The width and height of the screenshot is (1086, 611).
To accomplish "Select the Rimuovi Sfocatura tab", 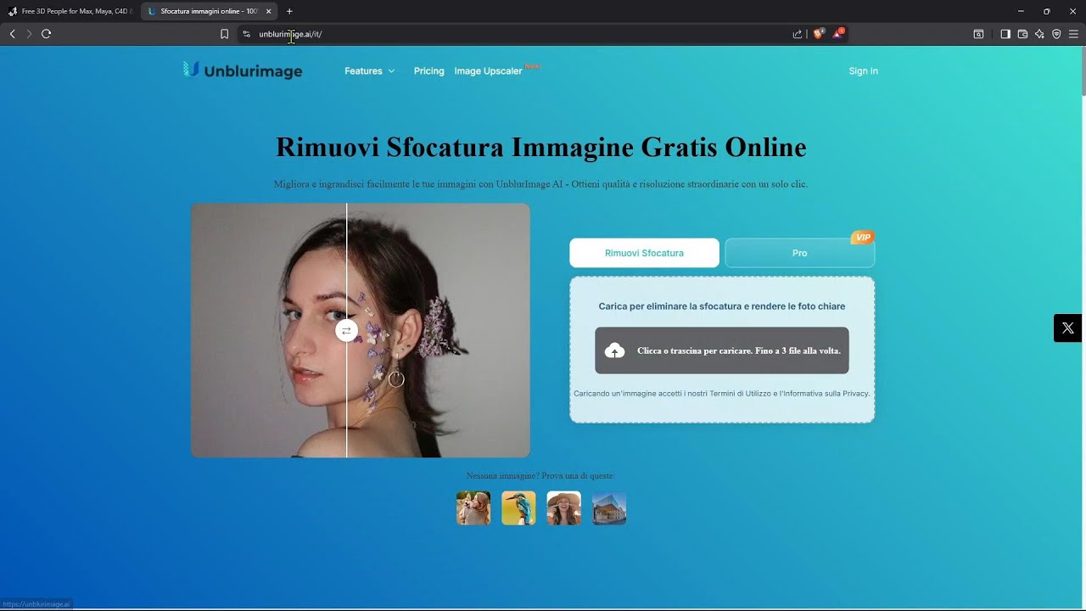I will 644,253.
